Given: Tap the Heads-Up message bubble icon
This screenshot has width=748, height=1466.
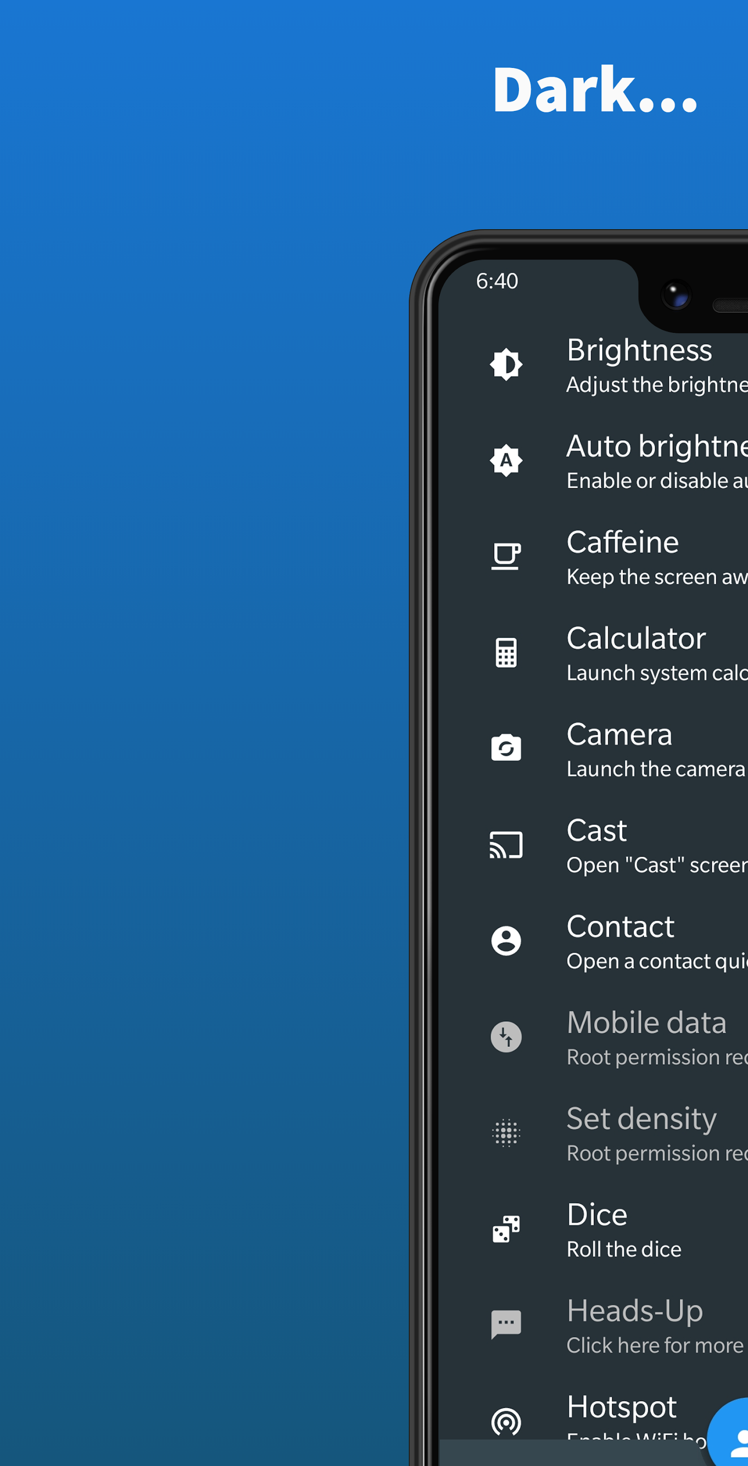Looking at the screenshot, I should [x=506, y=1324].
